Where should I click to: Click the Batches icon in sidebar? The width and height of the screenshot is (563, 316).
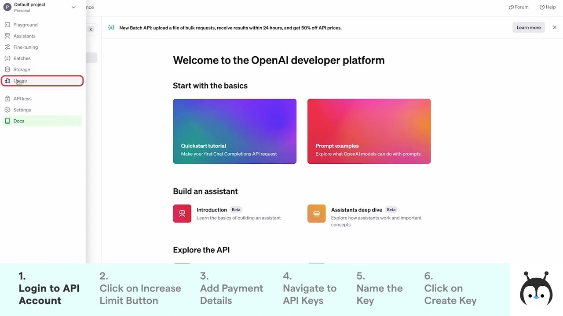tap(7, 58)
